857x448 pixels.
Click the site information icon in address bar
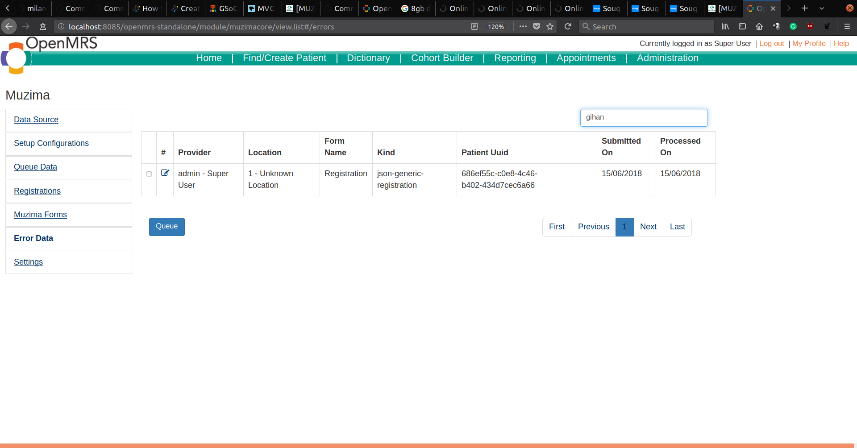[x=61, y=26]
